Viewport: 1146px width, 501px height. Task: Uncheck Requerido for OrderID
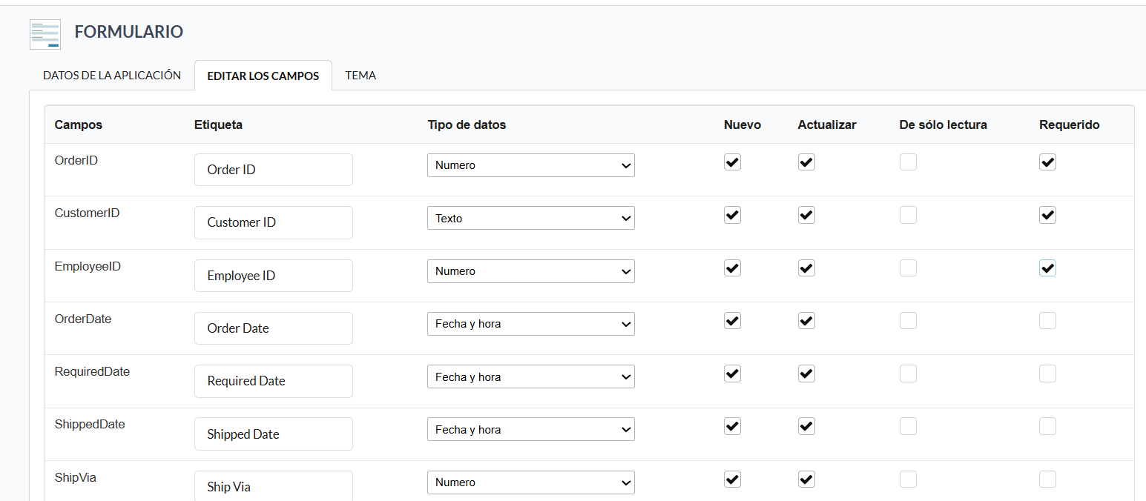pos(1047,162)
